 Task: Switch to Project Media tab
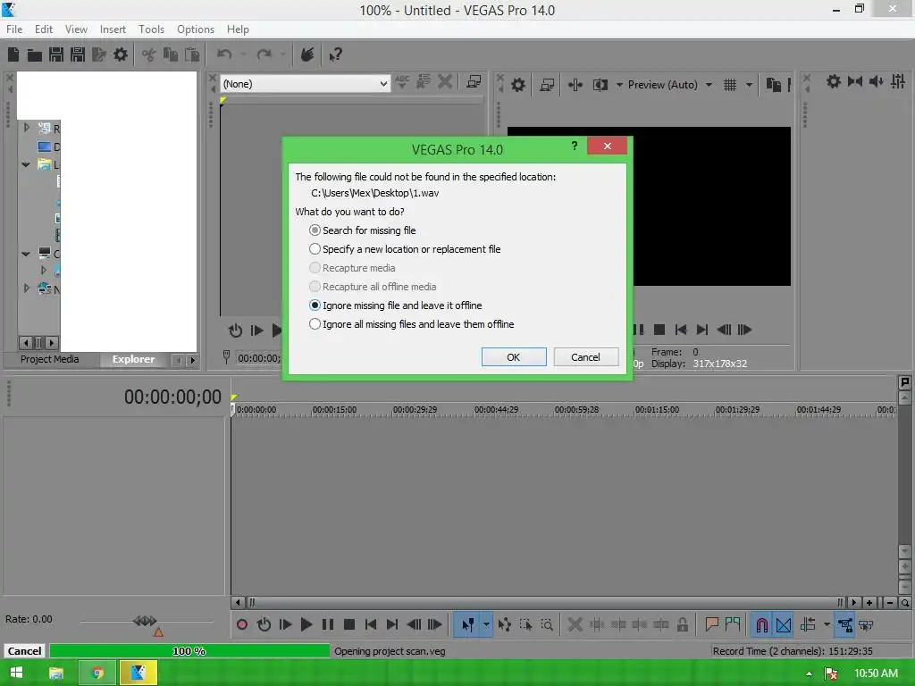pos(50,359)
